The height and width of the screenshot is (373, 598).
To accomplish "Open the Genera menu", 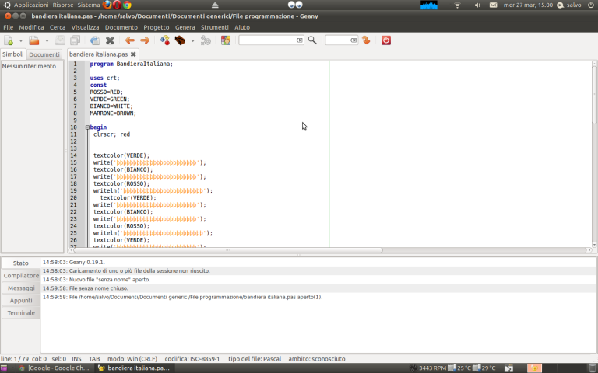I will tap(185, 27).
